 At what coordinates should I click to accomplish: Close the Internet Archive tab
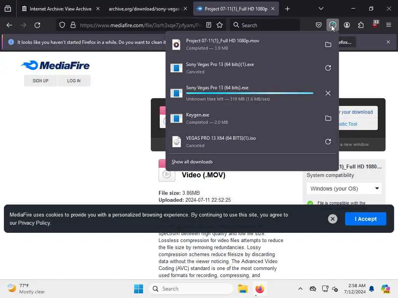98,9
